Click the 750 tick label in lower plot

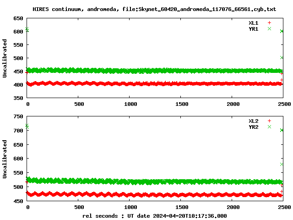18,116
